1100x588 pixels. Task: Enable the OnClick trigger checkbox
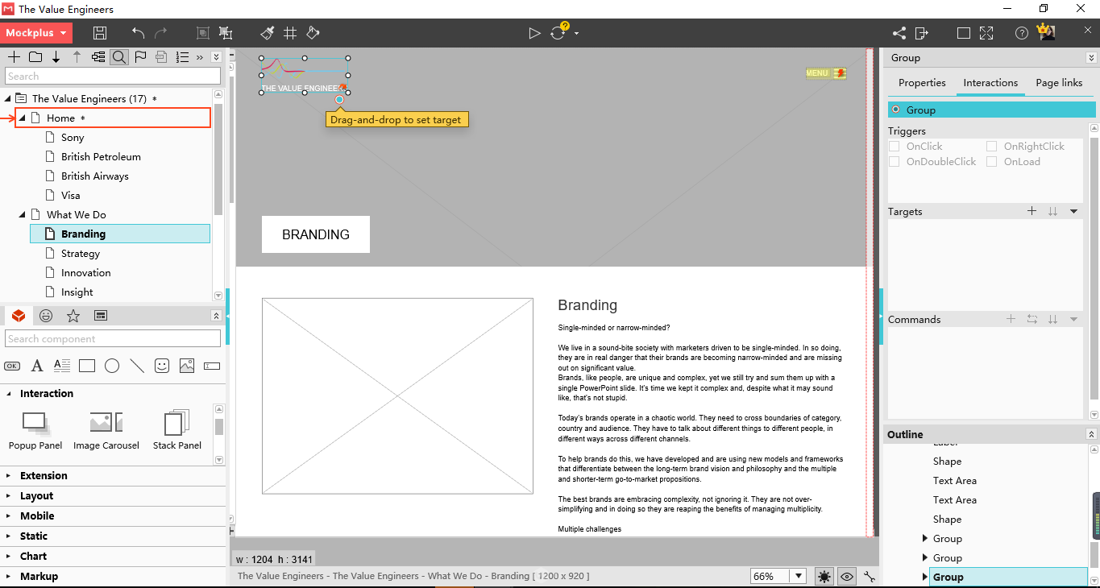click(x=895, y=147)
